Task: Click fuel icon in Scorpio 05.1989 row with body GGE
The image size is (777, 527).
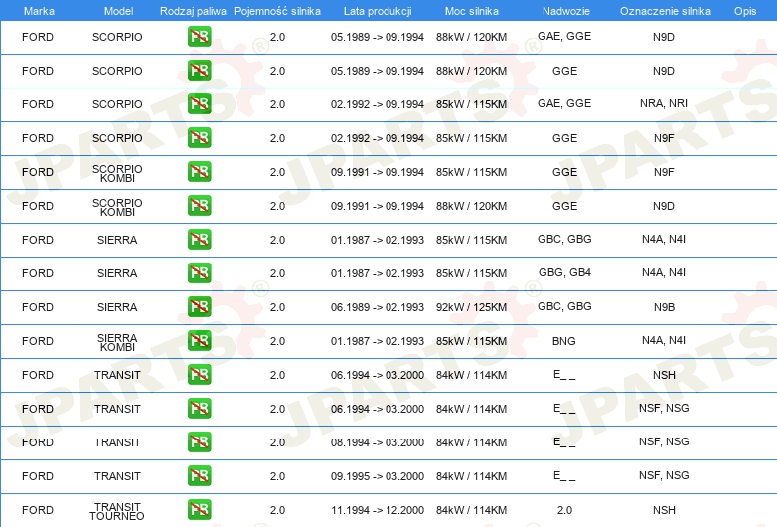Action: tap(199, 70)
